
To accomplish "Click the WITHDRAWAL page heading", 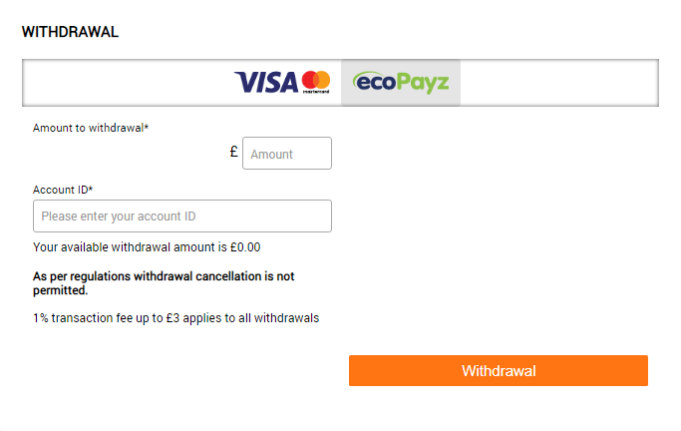I will click(70, 32).
